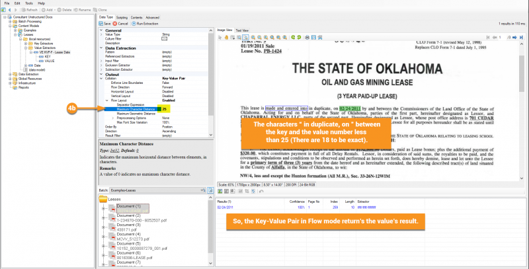Switch to the Contents tab

tap(136, 18)
